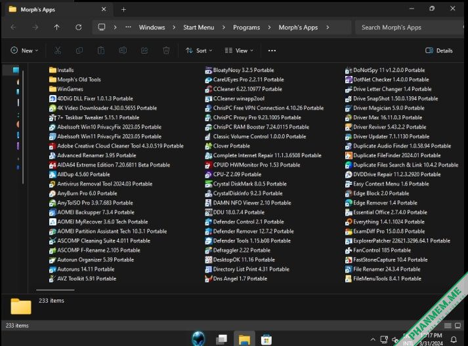Click the Delete trash can icon
The width and height of the screenshot is (468, 346).
point(166,50)
